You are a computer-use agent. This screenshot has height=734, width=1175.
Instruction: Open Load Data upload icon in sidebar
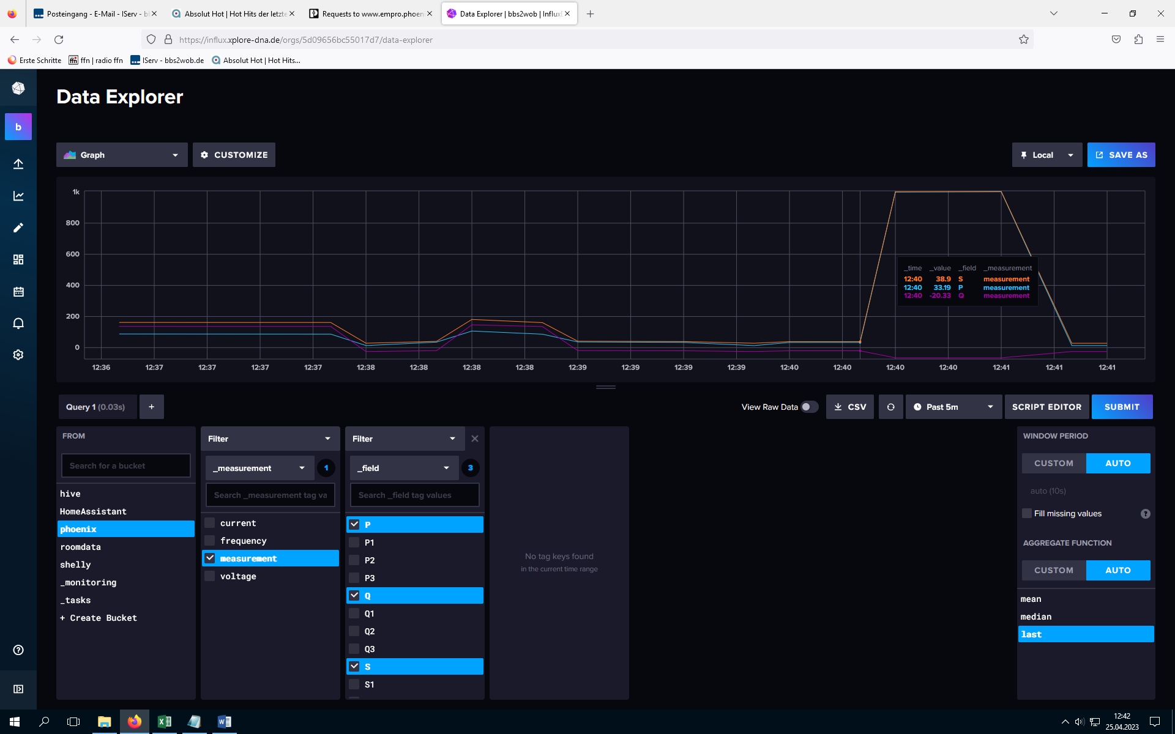tap(18, 164)
